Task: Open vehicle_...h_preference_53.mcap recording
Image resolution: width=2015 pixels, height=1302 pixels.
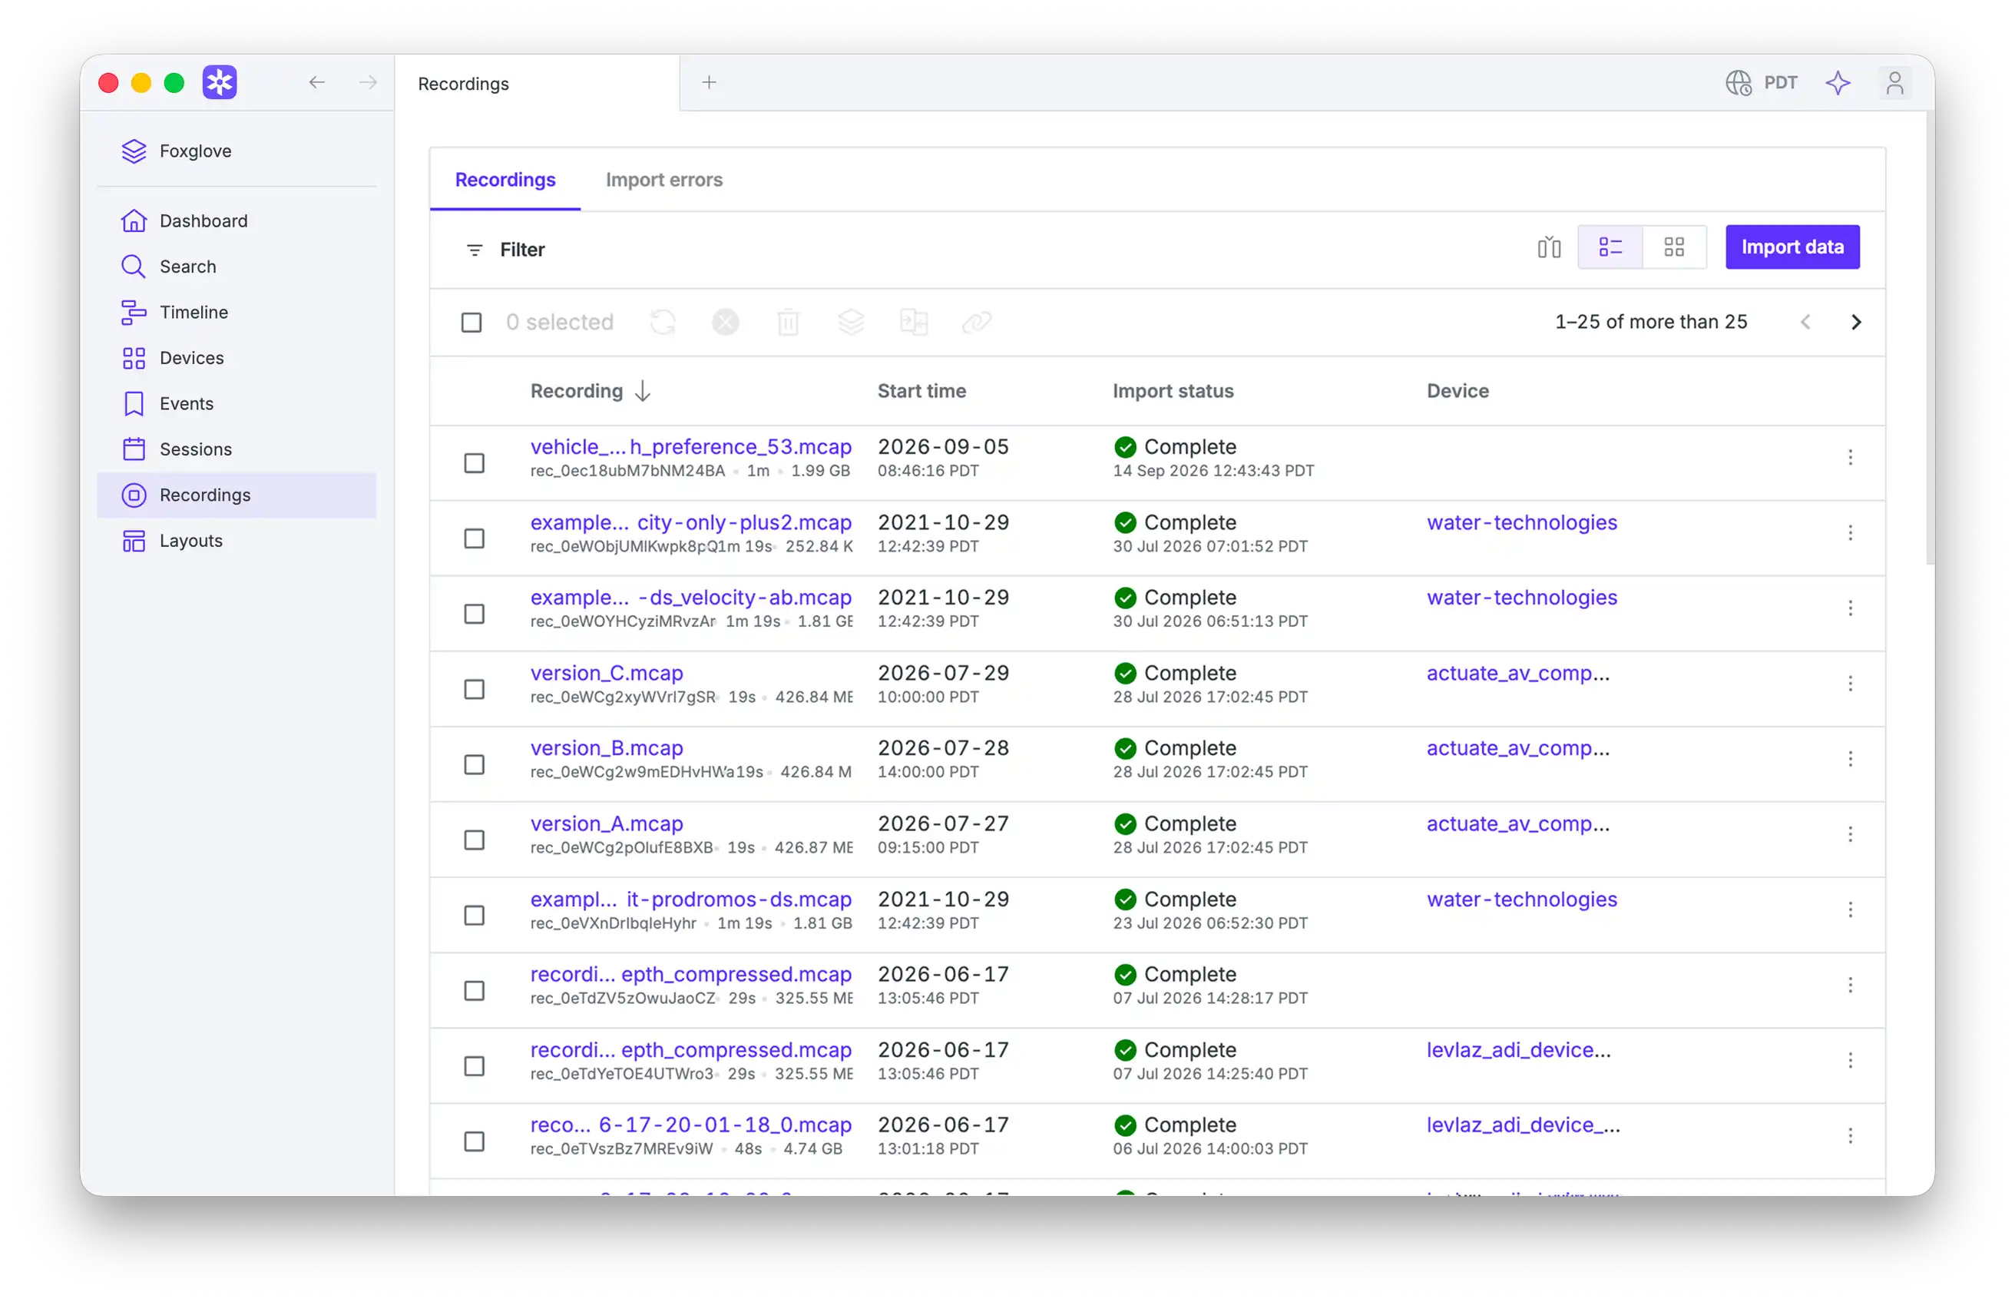Action: tap(690, 446)
